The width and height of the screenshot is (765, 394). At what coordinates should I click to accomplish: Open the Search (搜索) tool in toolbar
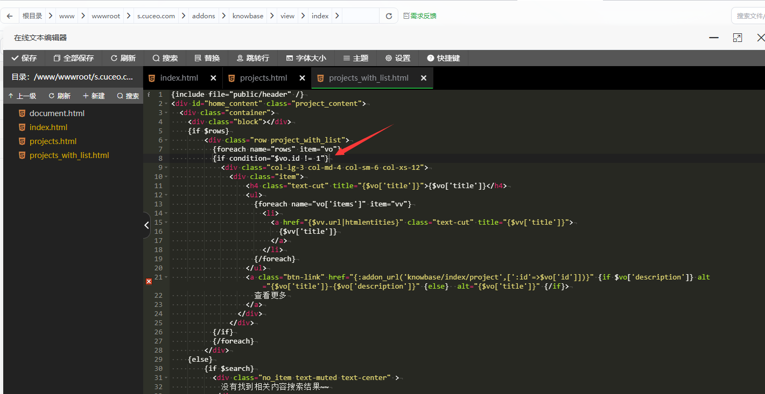point(165,58)
